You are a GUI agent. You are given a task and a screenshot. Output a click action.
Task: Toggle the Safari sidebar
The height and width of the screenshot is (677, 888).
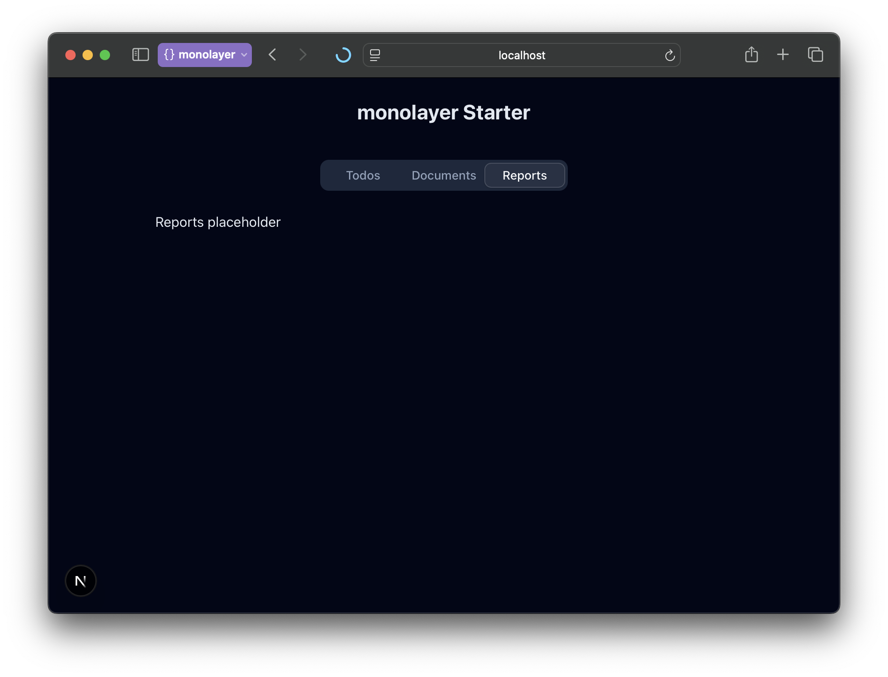(x=140, y=55)
